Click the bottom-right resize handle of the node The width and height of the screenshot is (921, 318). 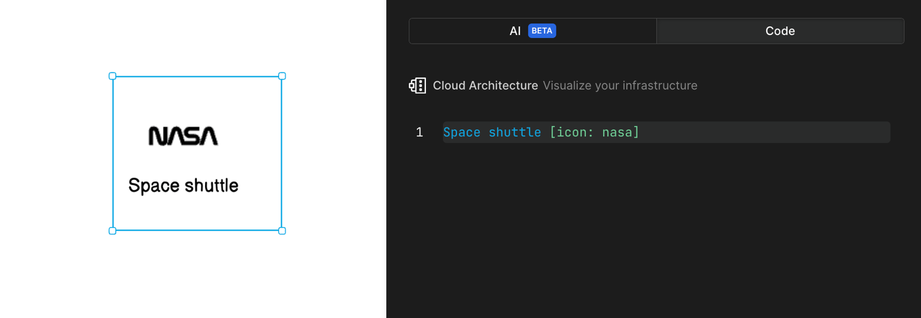[282, 231]
